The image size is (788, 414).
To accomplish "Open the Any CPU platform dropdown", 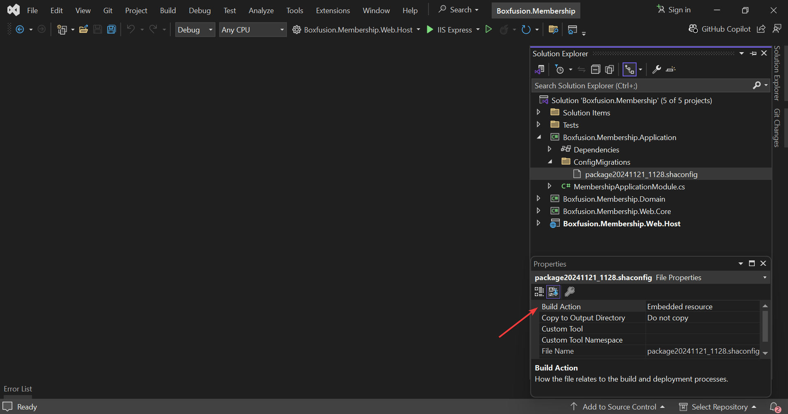I will pyautogui.click(x=252, y=30).
